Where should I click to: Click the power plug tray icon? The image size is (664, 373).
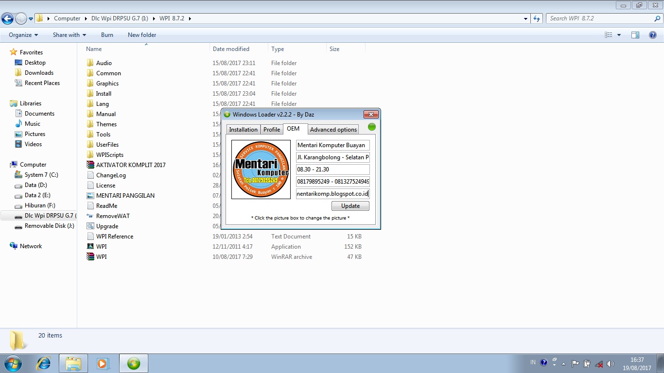tap(587, 363)
